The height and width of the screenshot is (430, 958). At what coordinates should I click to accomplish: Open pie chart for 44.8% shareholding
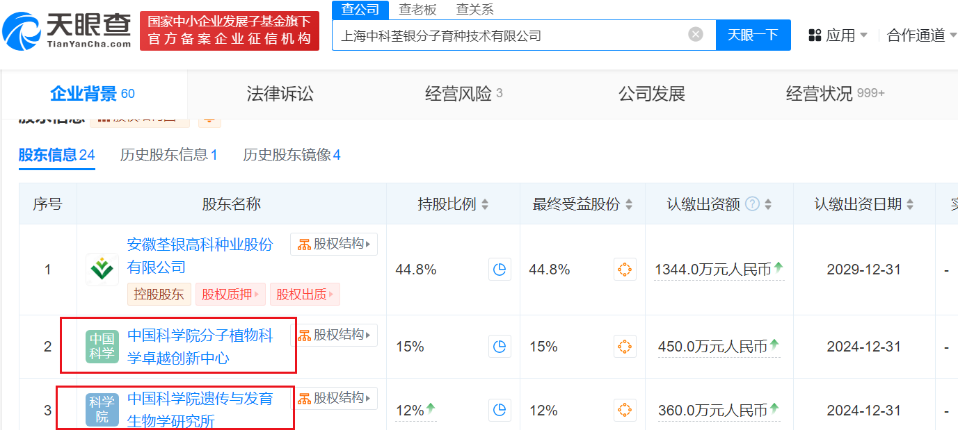(x=500, y=270)
